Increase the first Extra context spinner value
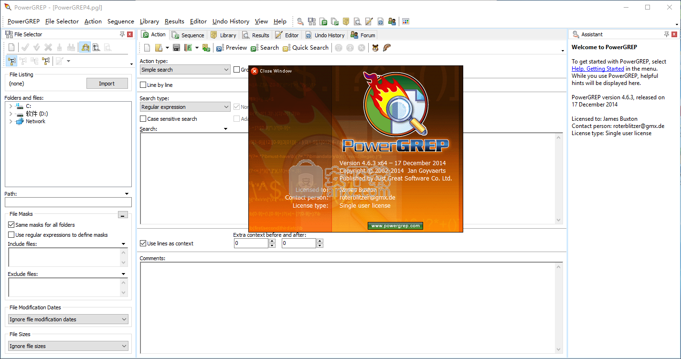The image size is (681, 359). point(272,241)
